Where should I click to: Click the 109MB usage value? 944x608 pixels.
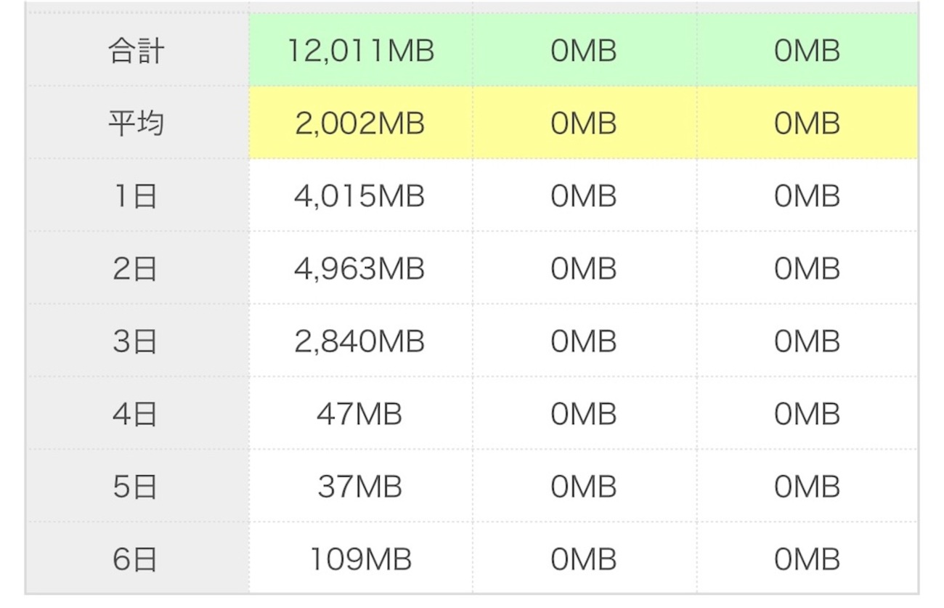(x=360, y=559)
